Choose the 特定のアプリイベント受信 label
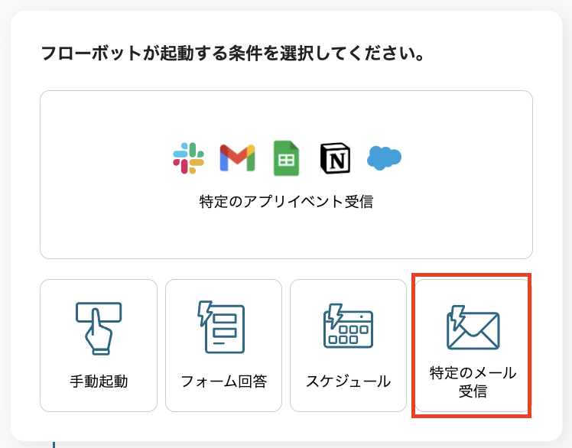Image resolution: width=572 pixels, height=448 pixels. [x=286, y=202]
